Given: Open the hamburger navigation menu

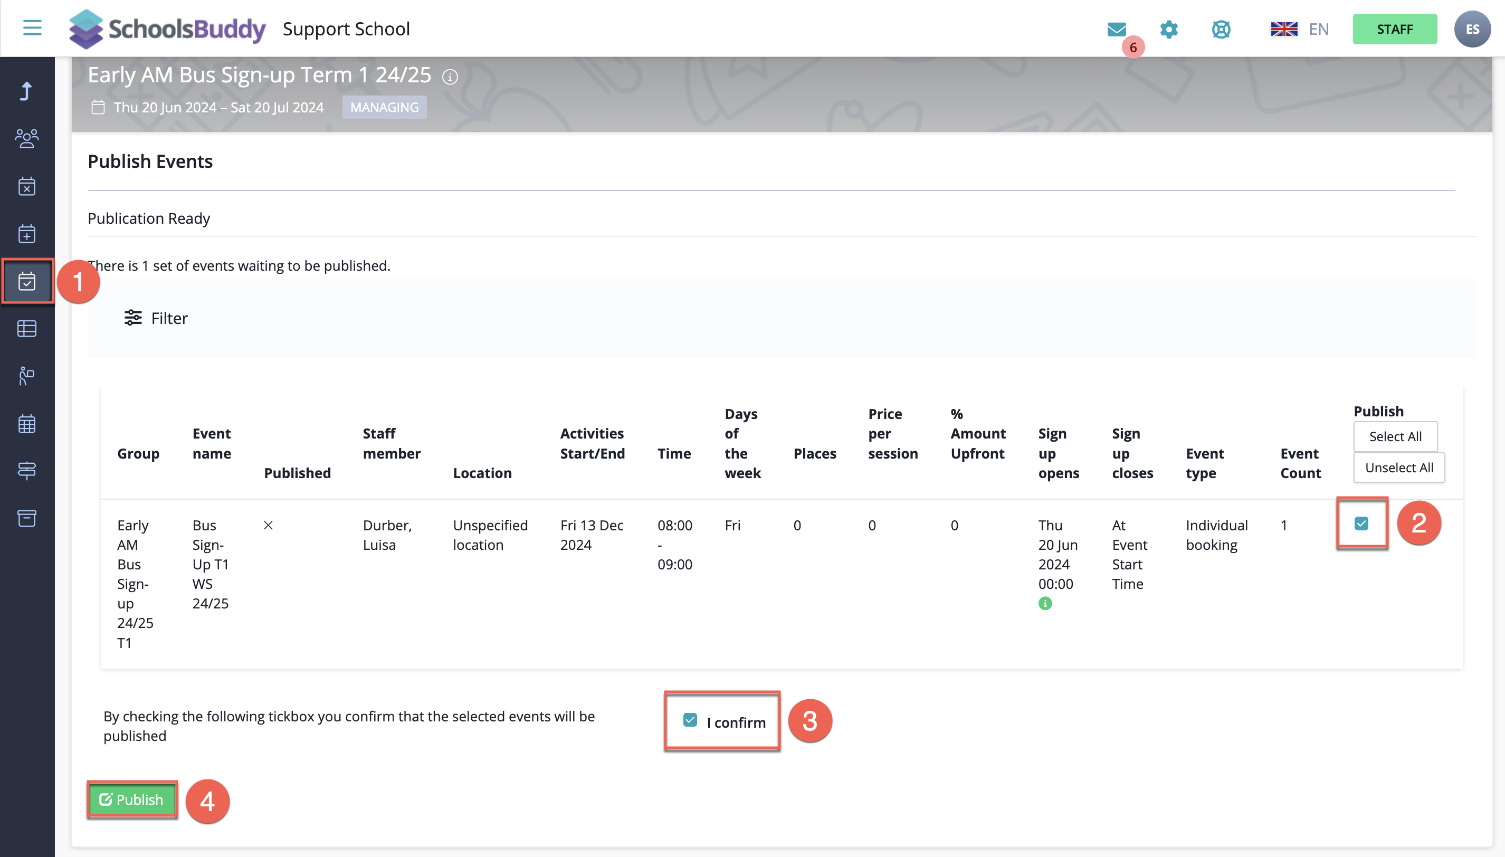Looking at the screenshot, I should pos(32,27).
